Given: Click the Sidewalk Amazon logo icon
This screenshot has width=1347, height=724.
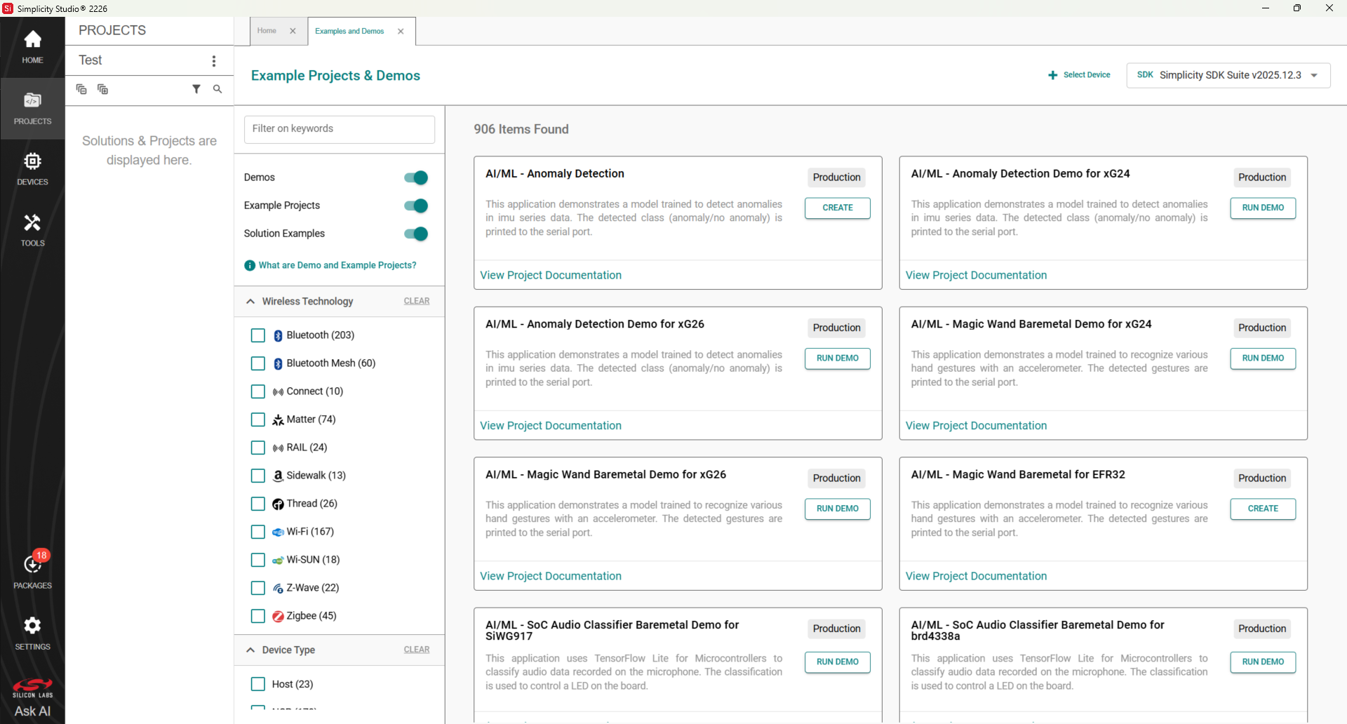Looking at the screenshot, I should [278, 476].
